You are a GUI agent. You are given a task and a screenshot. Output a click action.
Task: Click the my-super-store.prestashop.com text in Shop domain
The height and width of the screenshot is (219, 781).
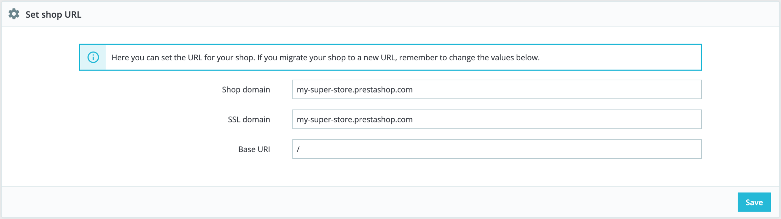355,89
